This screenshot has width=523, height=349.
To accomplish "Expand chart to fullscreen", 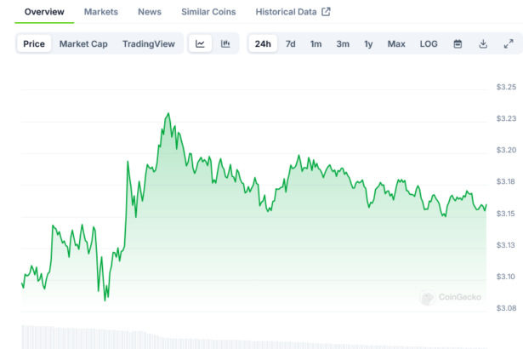I will coord(509,44).
